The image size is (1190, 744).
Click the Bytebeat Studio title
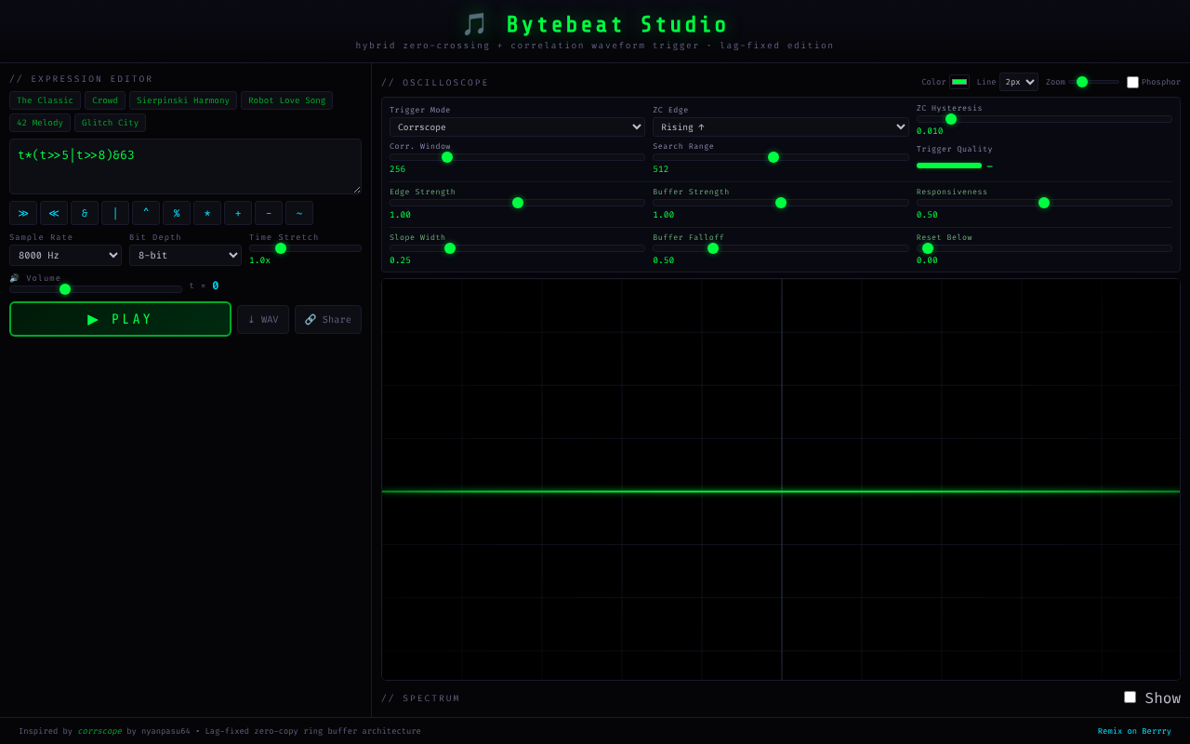tap(595, 25)
